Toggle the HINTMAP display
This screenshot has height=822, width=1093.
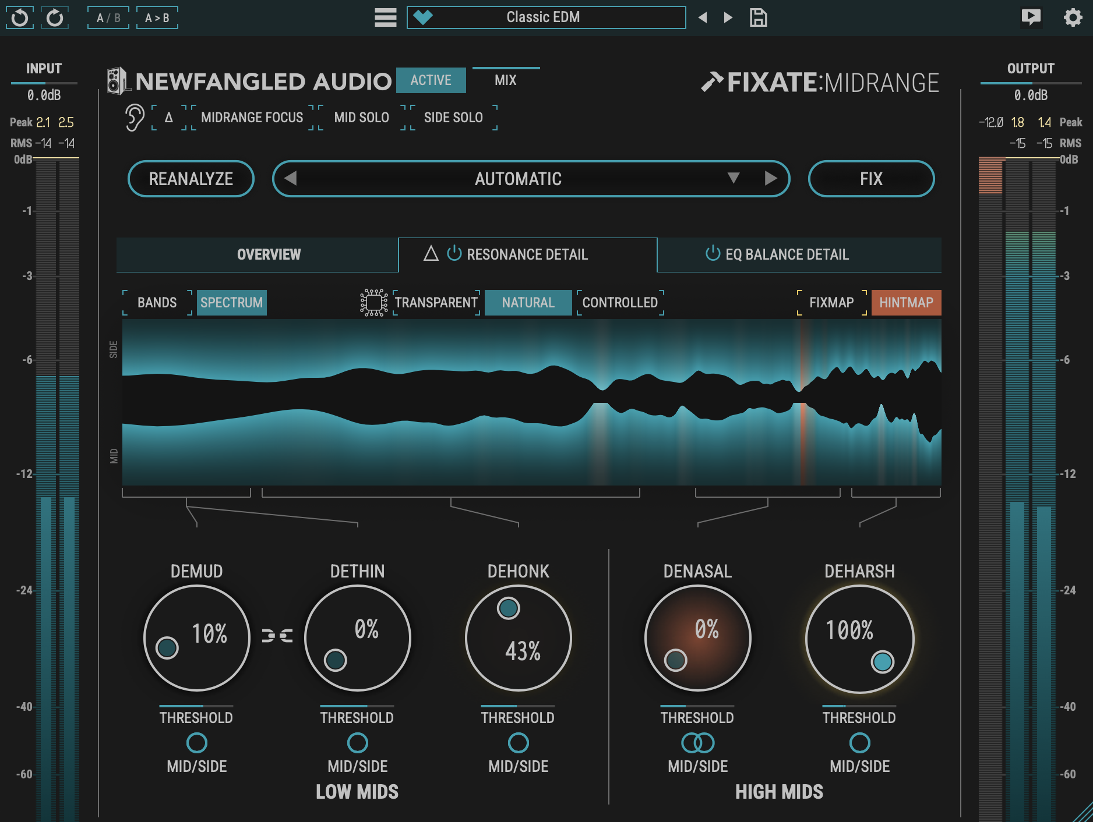pos(906,303)
